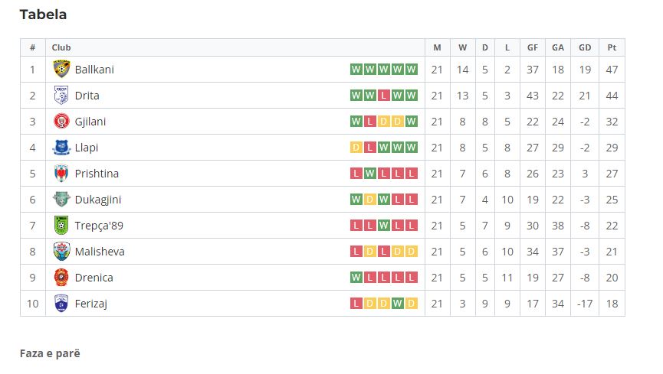Click the Gjilani club crest icon

pyautogui.click(x=61, y=122)
